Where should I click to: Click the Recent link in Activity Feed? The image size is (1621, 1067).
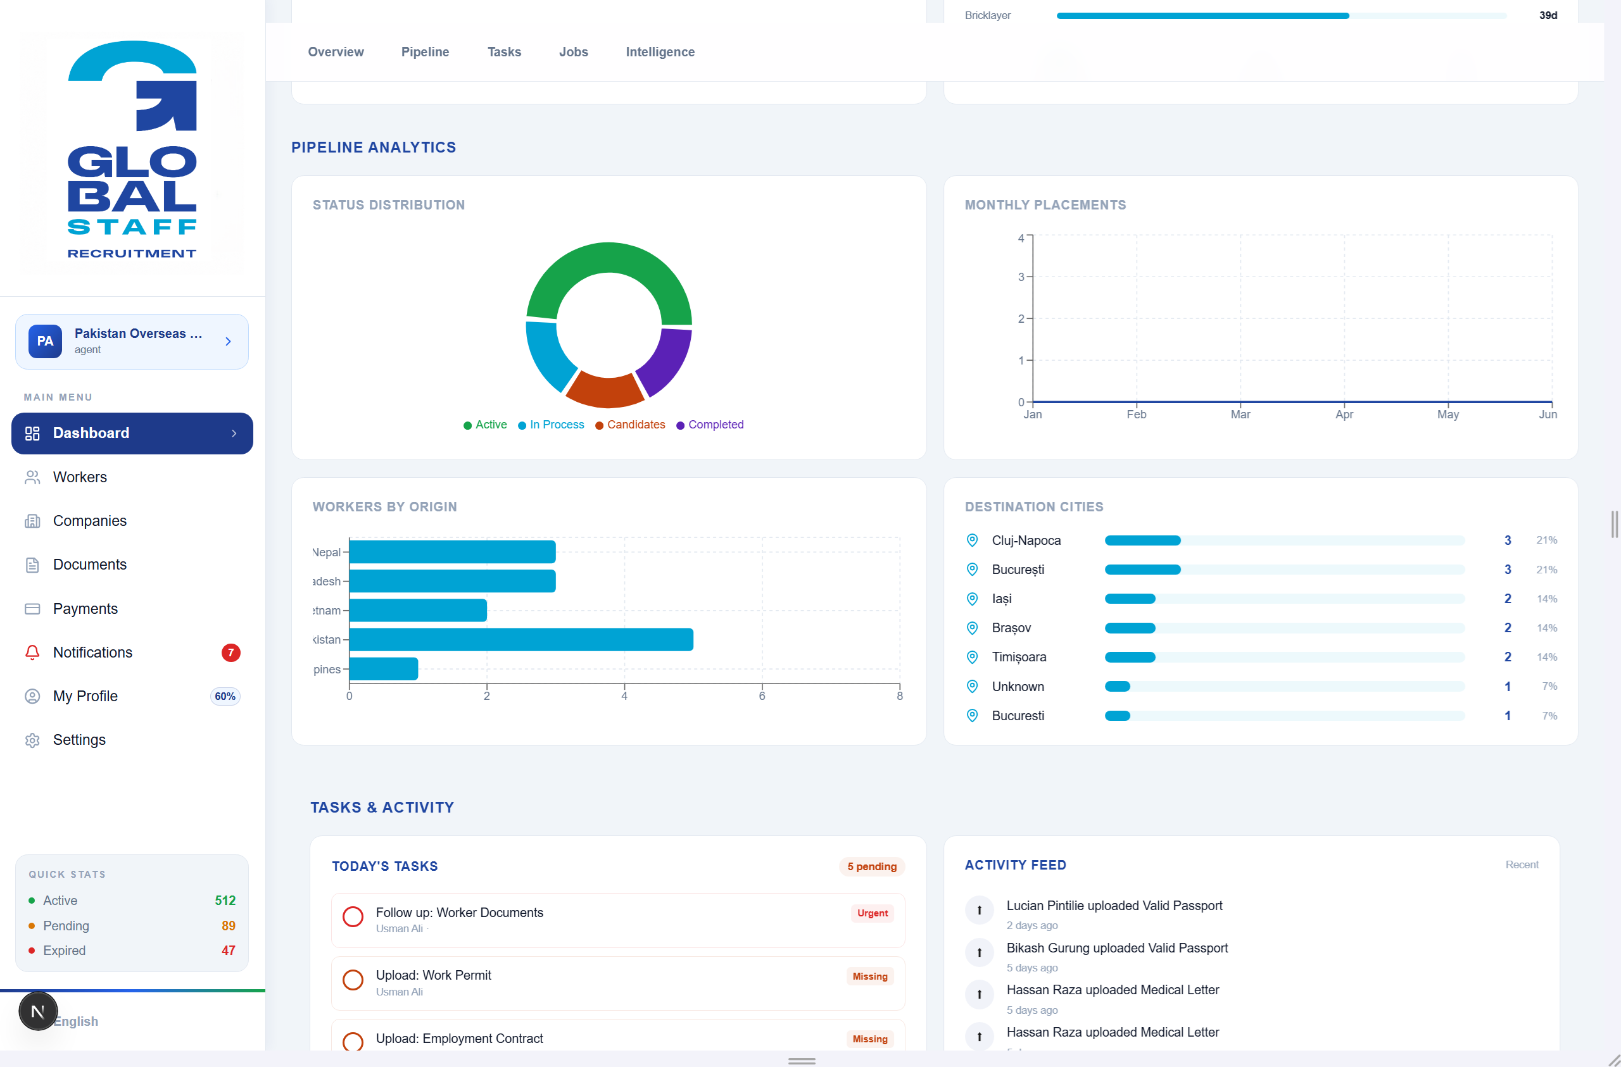tap(1522, 864)
